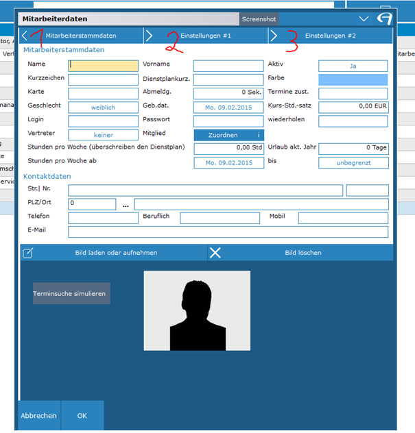Open the 'bis' field set to unbegrenzt

point(353,163)
